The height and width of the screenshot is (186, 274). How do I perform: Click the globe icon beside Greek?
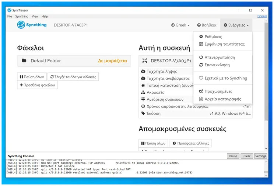point(173,25)
